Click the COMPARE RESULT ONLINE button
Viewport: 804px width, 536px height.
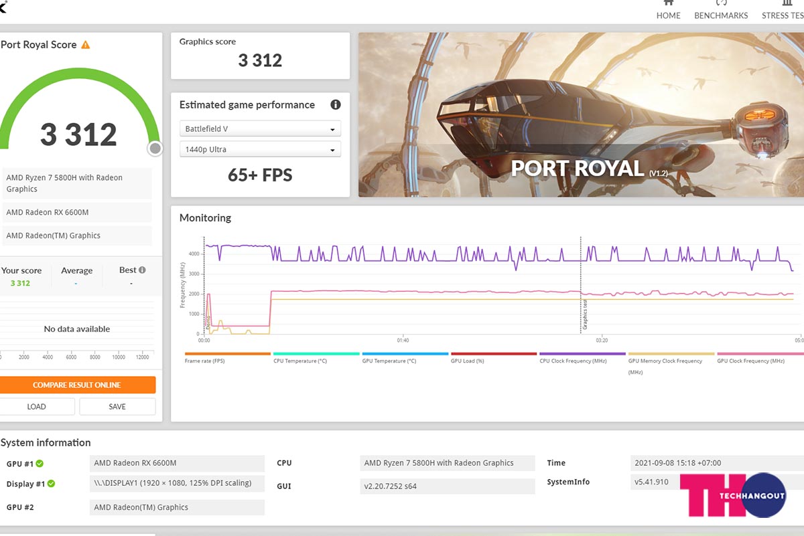pos(77,385)
